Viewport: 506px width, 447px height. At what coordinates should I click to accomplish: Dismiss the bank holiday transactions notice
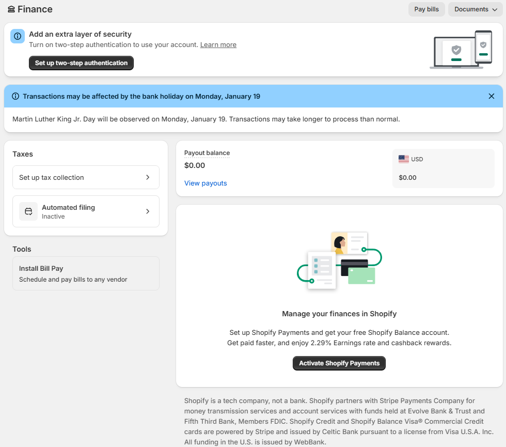tap(492, 96)
